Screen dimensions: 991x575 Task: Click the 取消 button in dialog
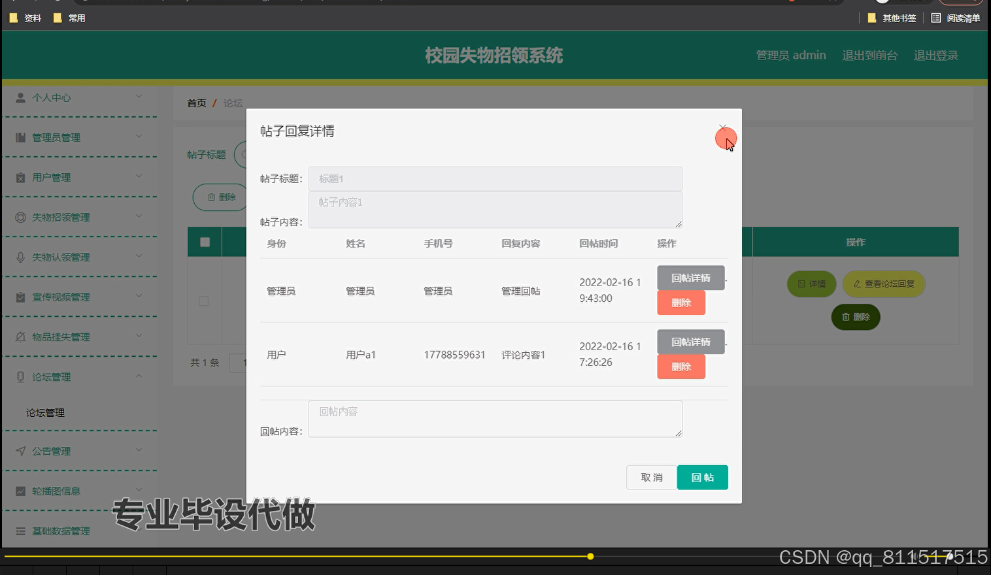pos(652,478)
